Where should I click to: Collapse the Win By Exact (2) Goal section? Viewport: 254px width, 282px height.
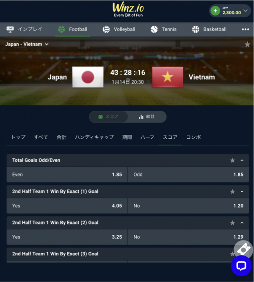(242, 223)
